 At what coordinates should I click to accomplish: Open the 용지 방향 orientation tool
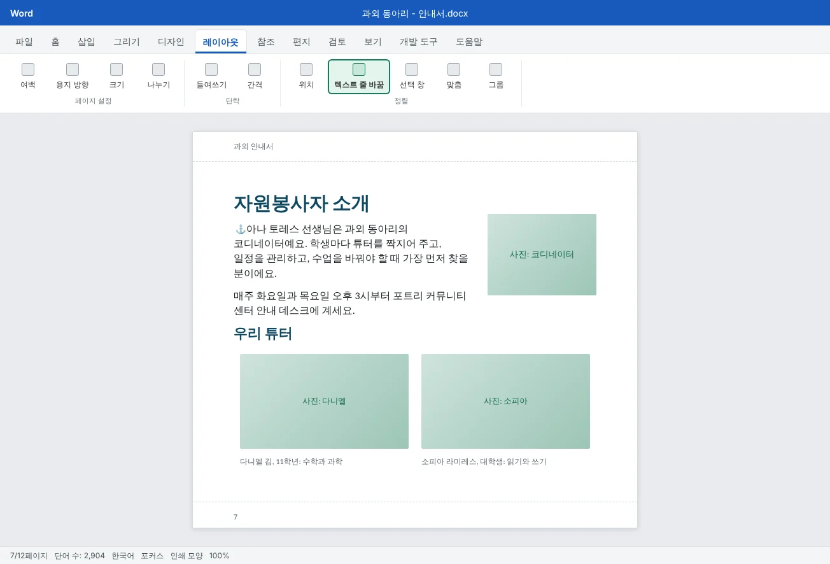point(73,77)
